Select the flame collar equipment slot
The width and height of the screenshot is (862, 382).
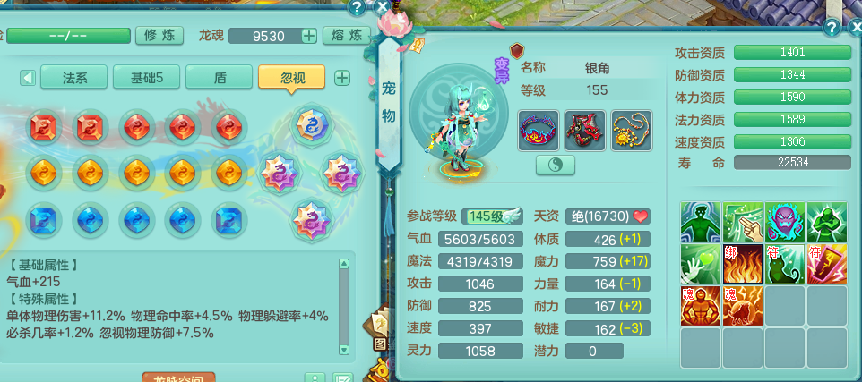pos(539,131)
